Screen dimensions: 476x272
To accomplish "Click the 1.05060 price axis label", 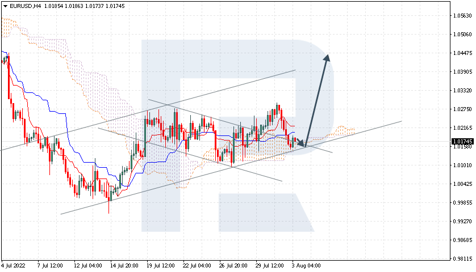I will tap(462, 34).
